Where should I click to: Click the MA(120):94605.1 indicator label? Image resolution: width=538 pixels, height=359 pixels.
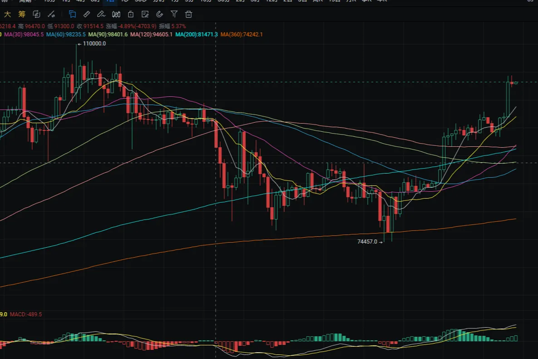point(151,35)
